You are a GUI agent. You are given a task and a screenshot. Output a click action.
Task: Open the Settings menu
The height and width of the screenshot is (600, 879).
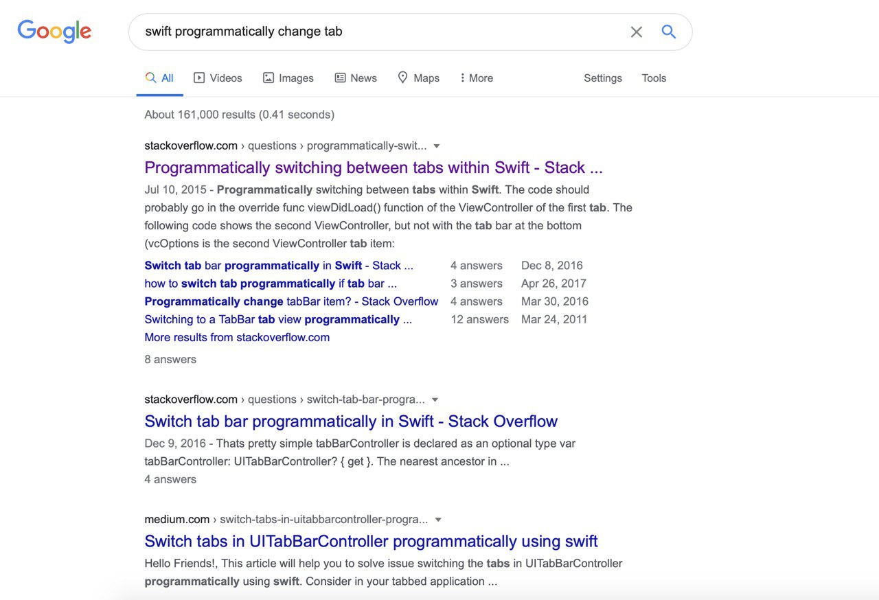[602, 78]
